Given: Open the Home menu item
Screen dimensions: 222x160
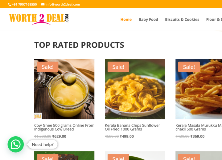Looking at the screenshot, I should pos(126,19).
